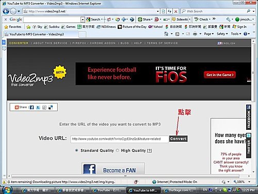Screen dimensions: 258x194
Task: Open the Games favorites link
Action: pyautogui.click(x=69, y=27)
